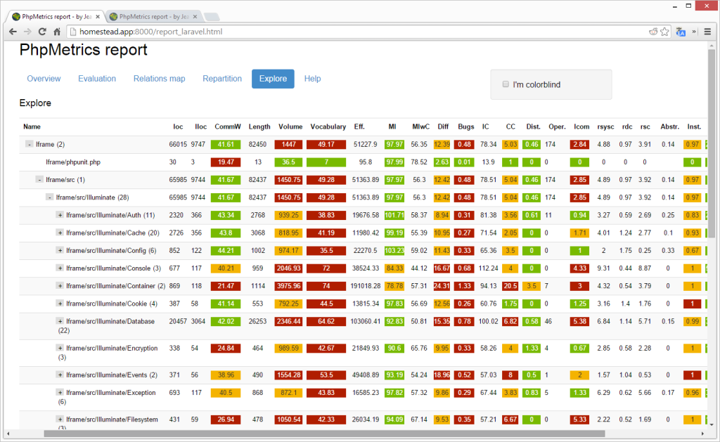720x442 pixels.
Task: Expand the lframe/src/Illuminate/Auth folder
Action: (60, 214)
